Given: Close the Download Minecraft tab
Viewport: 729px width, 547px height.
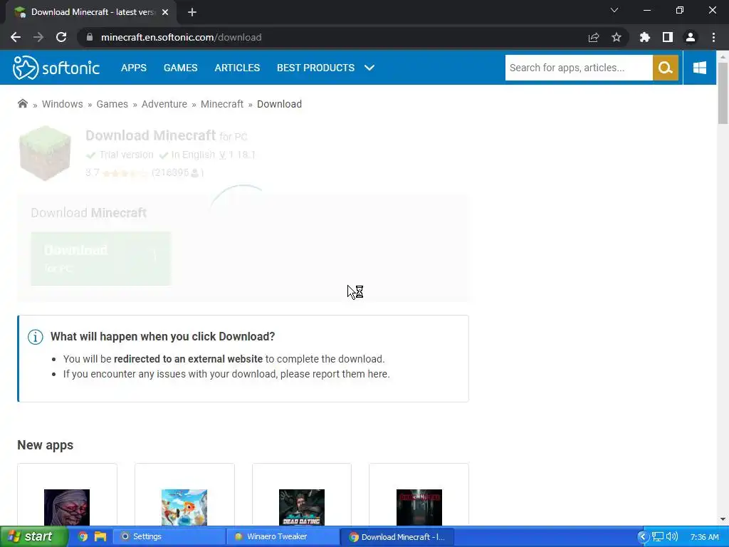Looking at the screenshot, I should 165,12.
